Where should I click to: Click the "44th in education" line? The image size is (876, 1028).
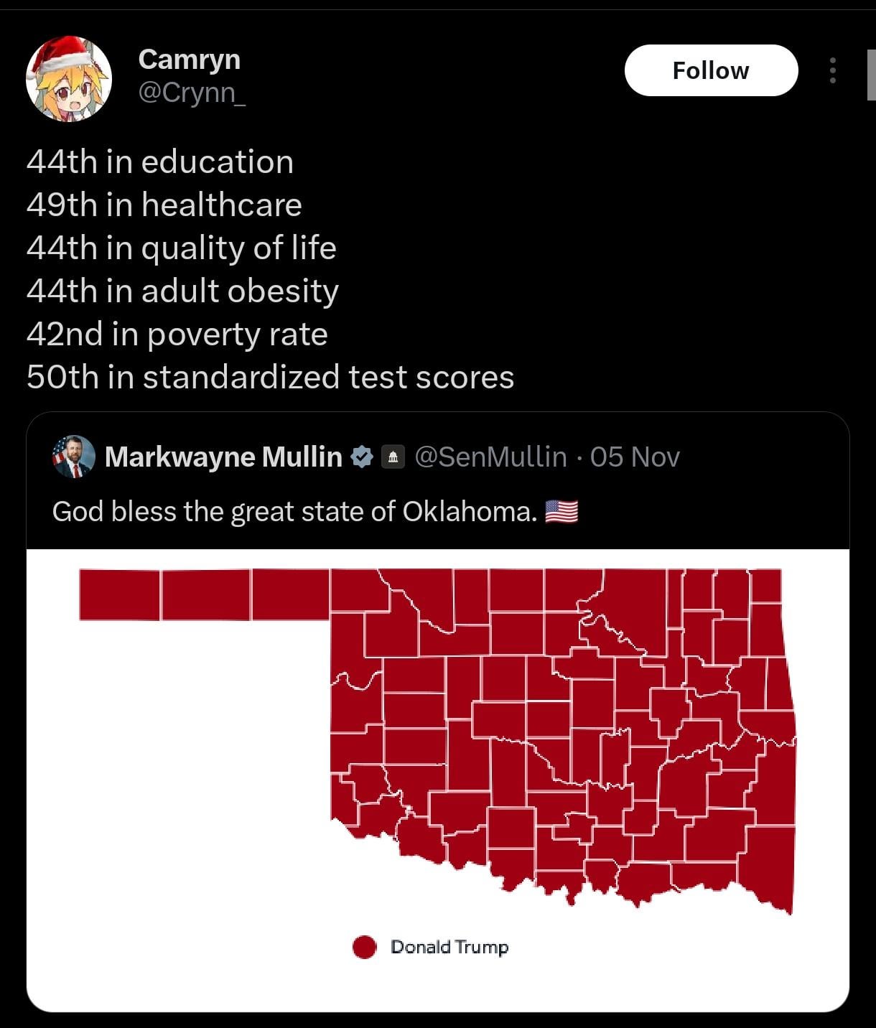tap(160, 162)
